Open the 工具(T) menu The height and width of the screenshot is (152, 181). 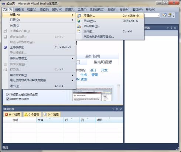tap(82, 10)
